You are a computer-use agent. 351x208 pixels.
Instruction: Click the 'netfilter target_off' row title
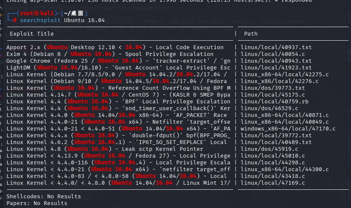118,169
